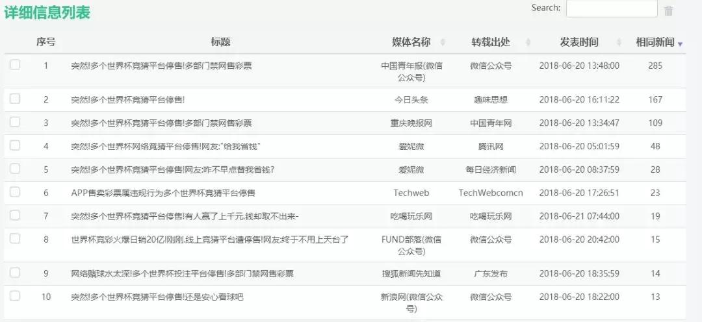Click the 媒体名称 header label
This screenshot has width=702, height=322.
(x=411, y=42)
